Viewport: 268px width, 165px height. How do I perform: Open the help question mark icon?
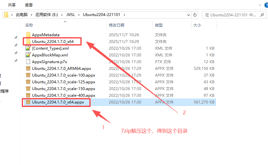[x=266, y=5]
